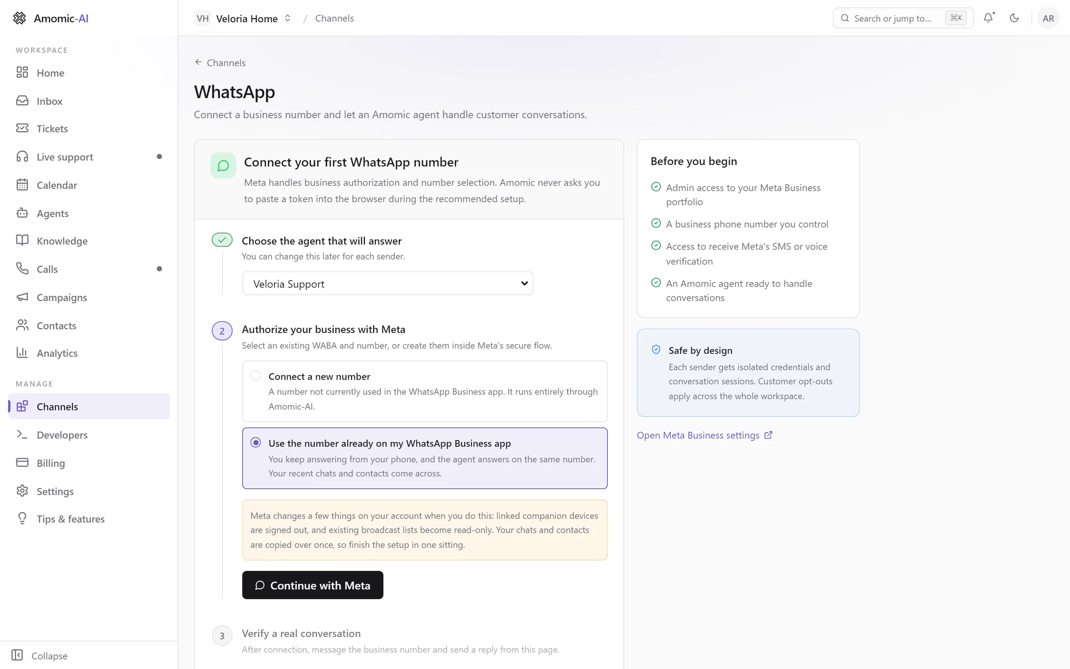Click the Amomic-AI logo icon
Screen dimensions: 1070x669
click(x=19, y=18)
